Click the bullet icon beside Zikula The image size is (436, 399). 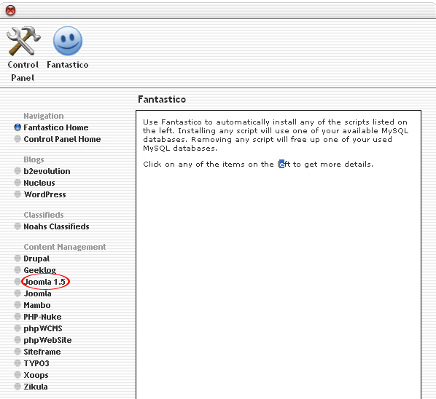(17, 387)
